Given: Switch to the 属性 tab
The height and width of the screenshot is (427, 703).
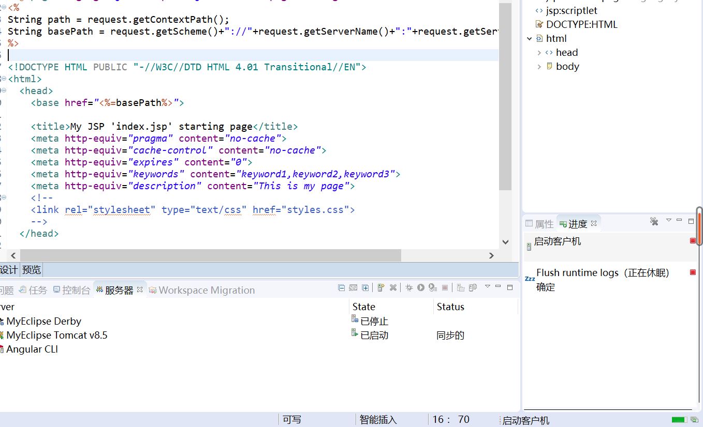Looking at the screenshot, I should point(539,224).
